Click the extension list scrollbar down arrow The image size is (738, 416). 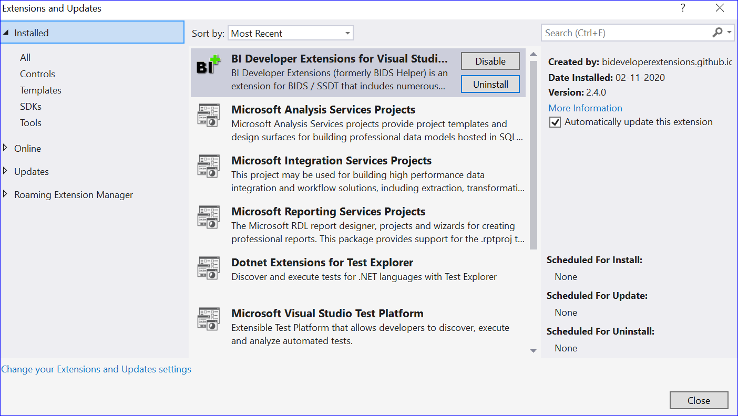(x=533, y=350)
